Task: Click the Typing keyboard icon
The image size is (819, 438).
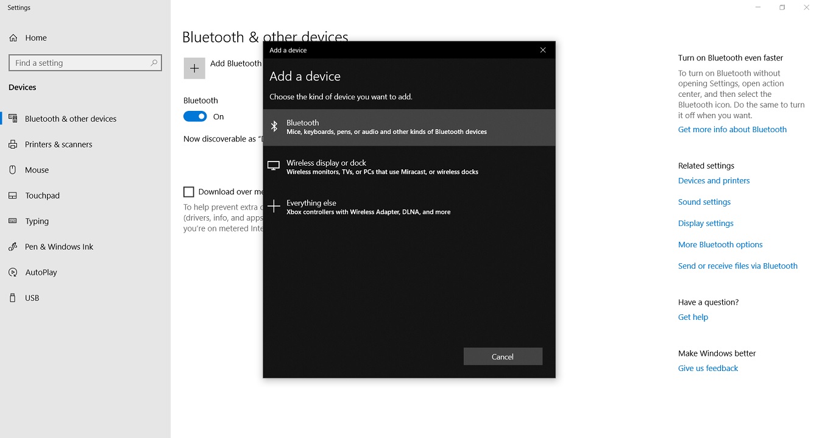Action: 13,221
